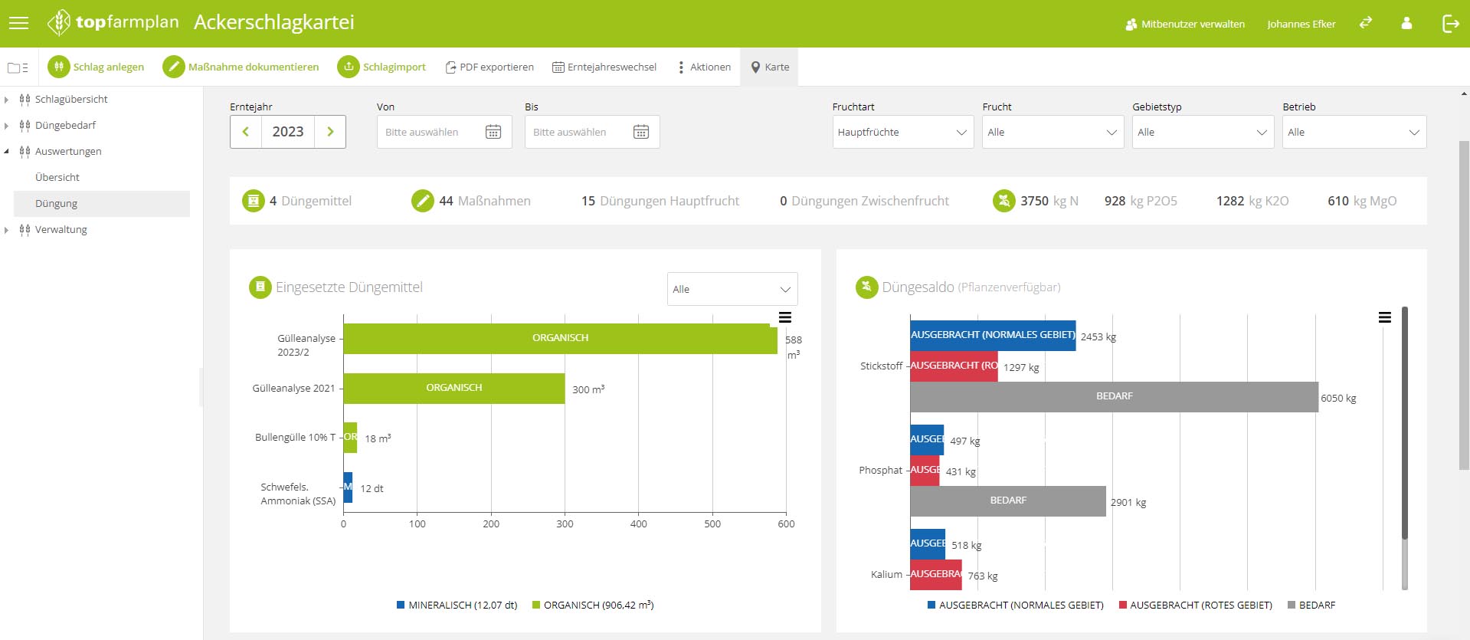
Task: Open the hamburger main menu
Action: click(x=18, y=23)
